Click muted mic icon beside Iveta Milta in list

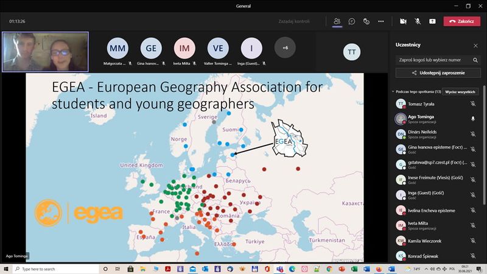click(x=473, y=225)
